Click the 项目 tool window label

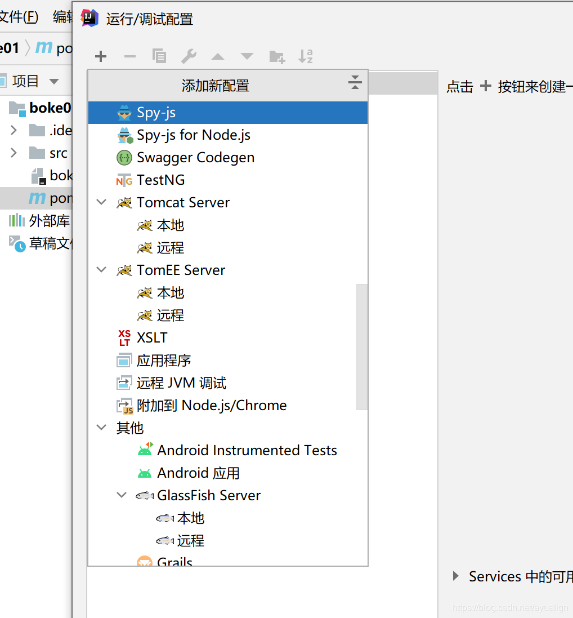click(x=25, y=81)
